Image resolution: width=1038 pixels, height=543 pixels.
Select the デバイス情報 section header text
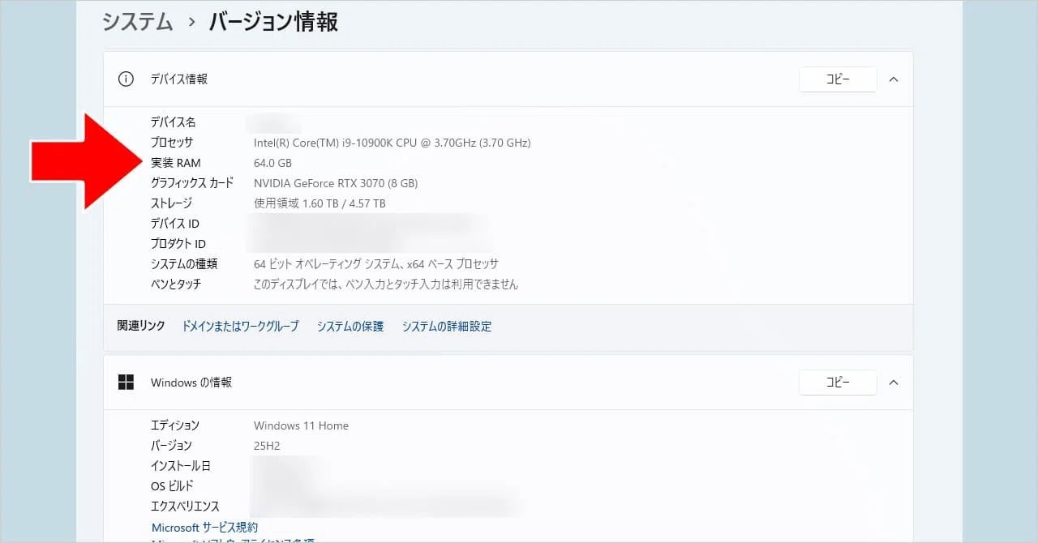179,79
